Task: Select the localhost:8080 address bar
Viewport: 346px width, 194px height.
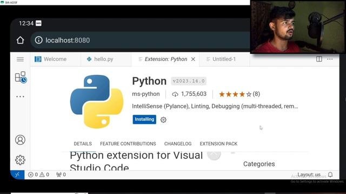Action: pyautogui.click(x=141, y=40)
